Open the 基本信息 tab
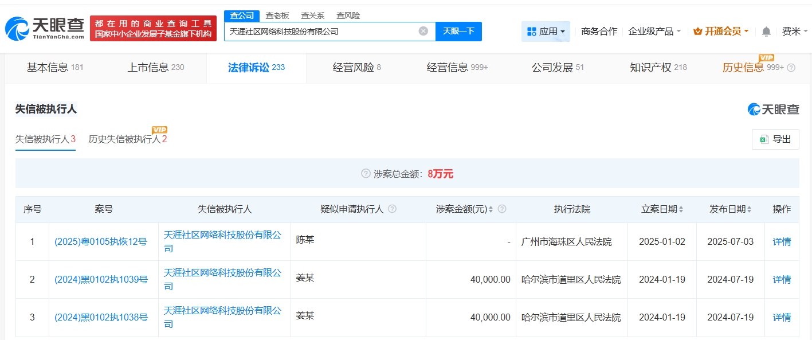This screenshot has height=340, width=812. [x=55, y=67]
